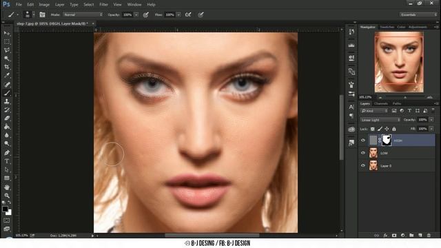Select the Eraser tool
Image resolution: width=441 pixels, height=248 pixels.
7,118
